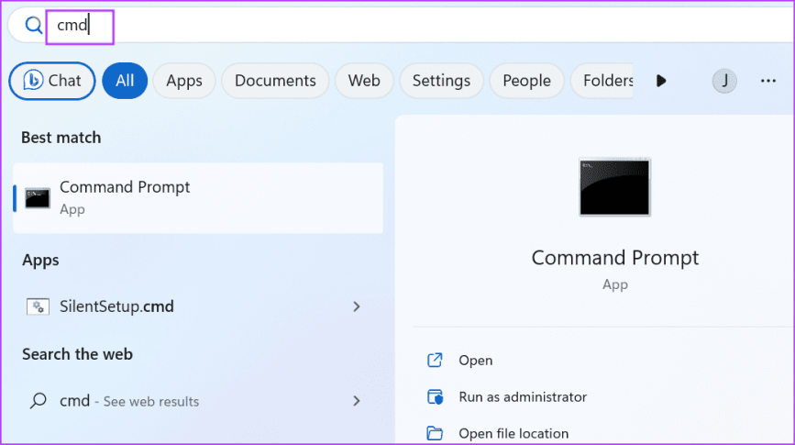Screen dimensions: 795x445
Task: Click inside the cmd search box
Action: [367, 26]
